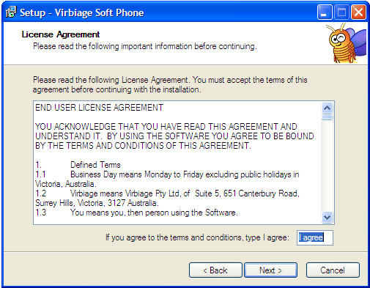Click the Next > button
This screenshot has height=288, width=370.
270,270
